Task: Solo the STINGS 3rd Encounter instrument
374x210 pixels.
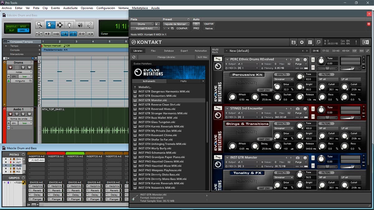Action: tap(313, 109)
